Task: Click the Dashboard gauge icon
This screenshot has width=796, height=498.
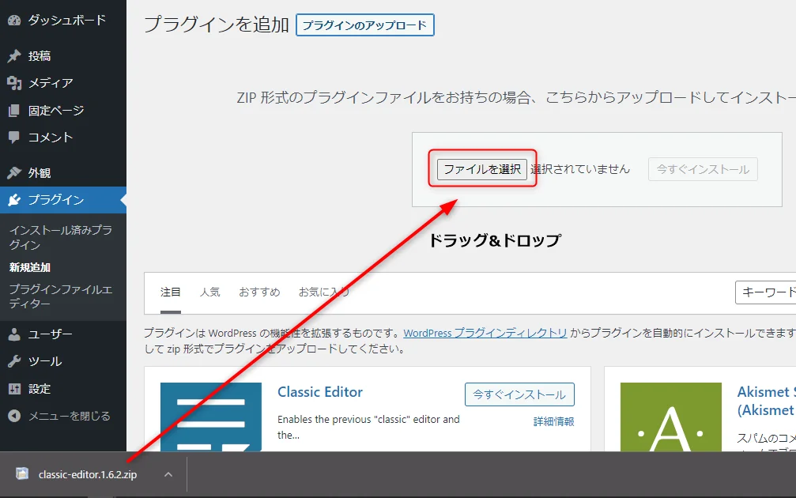Action: 14,21
